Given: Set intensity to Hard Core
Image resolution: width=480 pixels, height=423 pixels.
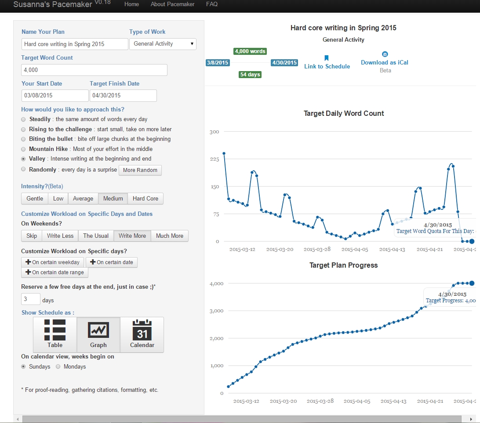Looking at the screenshot, I should click(x=145, y=199).
